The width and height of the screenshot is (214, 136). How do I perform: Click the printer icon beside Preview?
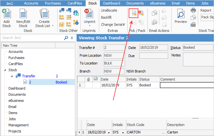pos(193,10)
